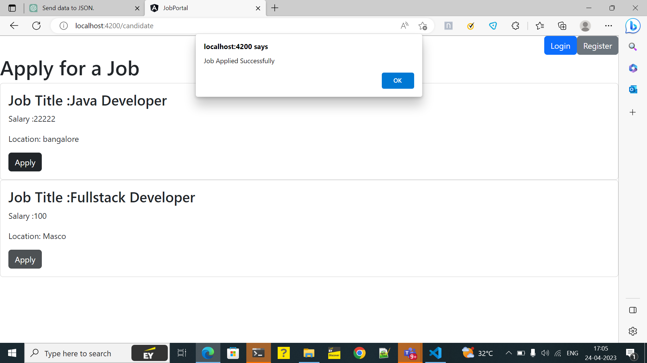
Task: Toggle read aloud for the page
Action: [404, 26]
